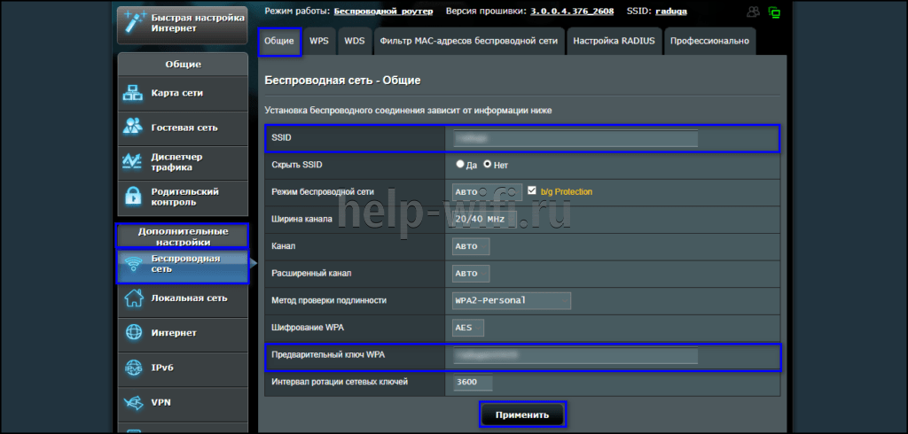Open the Network Map (Карта сети) icon

133,93
